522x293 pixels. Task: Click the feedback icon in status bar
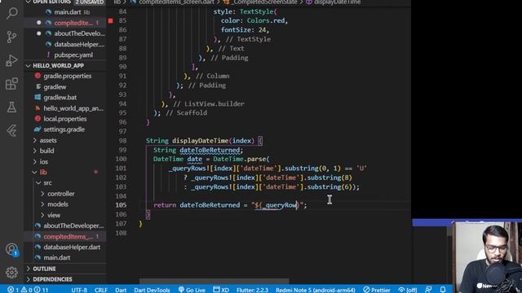[428, 290]
